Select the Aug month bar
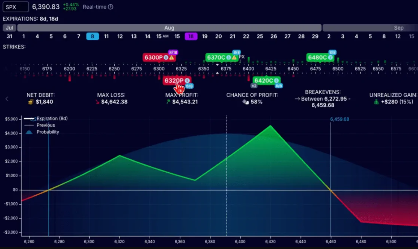418x249 pixels. [169, 28]
